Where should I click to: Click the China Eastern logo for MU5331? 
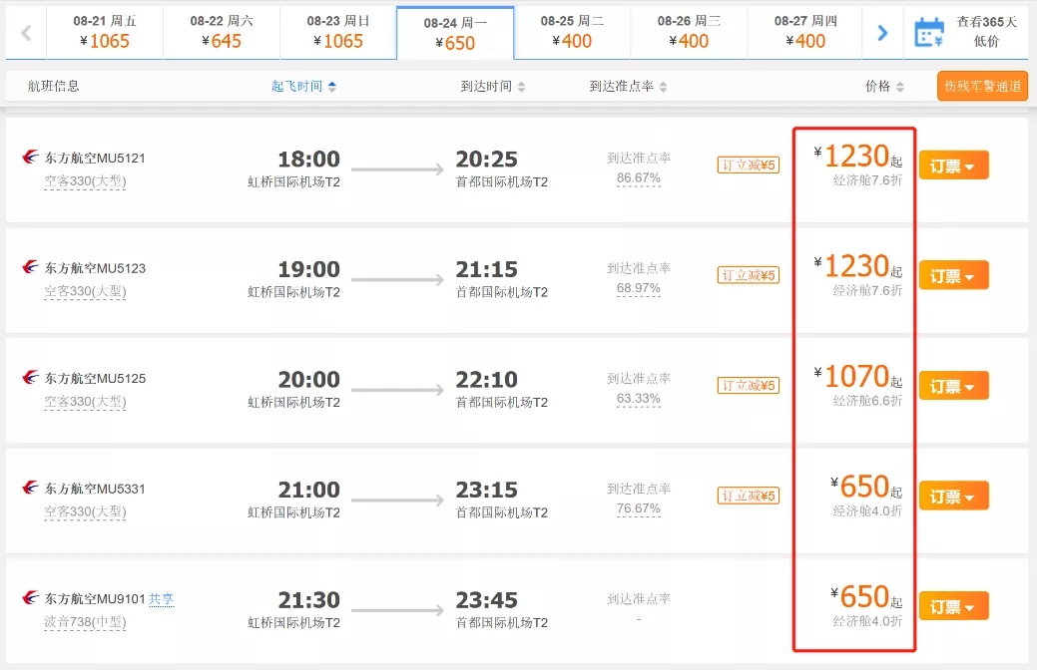coord(30,488)
